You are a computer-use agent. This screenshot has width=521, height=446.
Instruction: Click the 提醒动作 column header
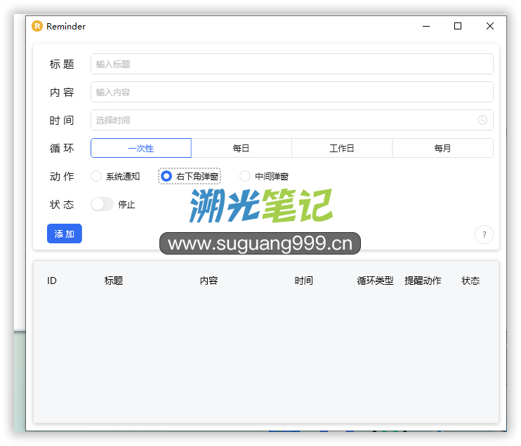423,281
